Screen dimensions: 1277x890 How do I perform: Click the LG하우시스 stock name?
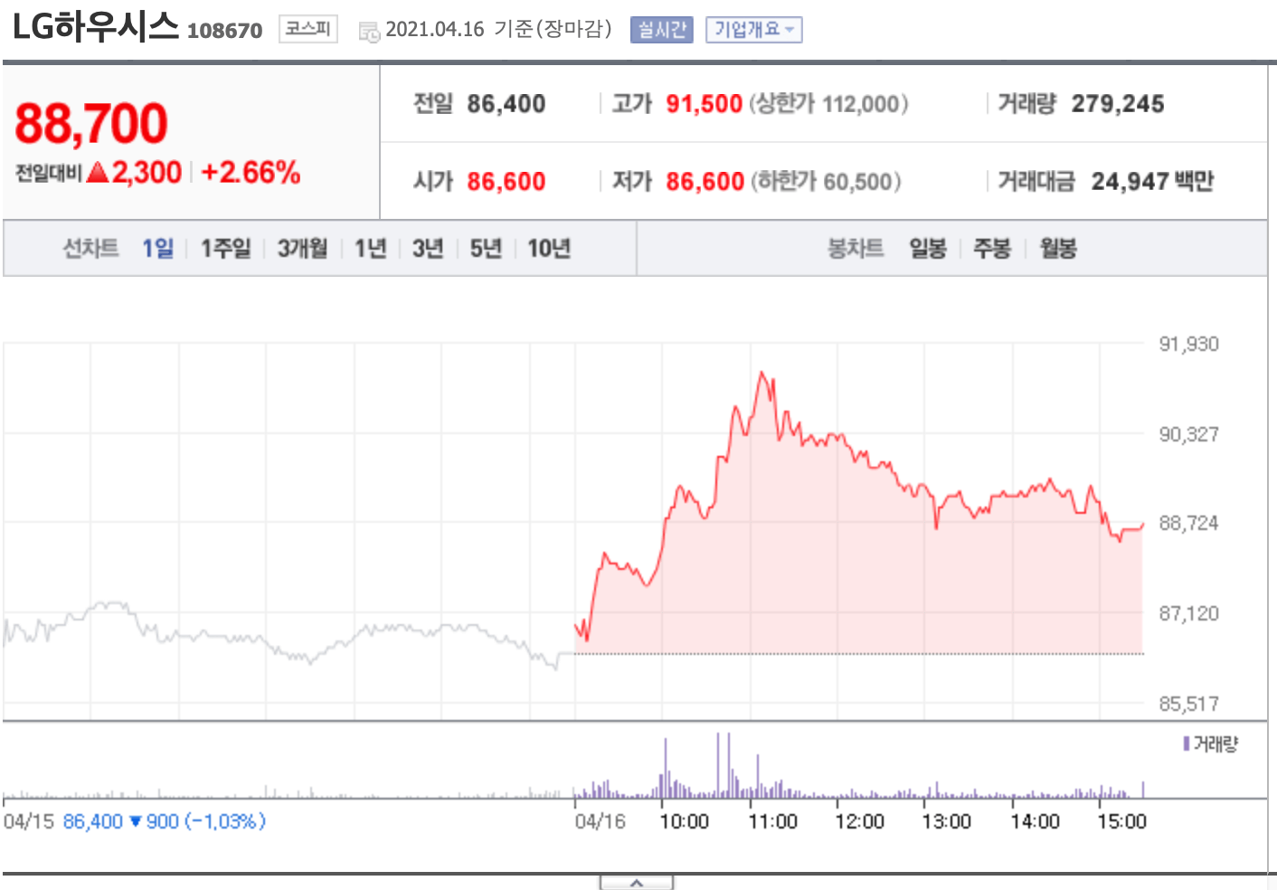pos(95,26)
